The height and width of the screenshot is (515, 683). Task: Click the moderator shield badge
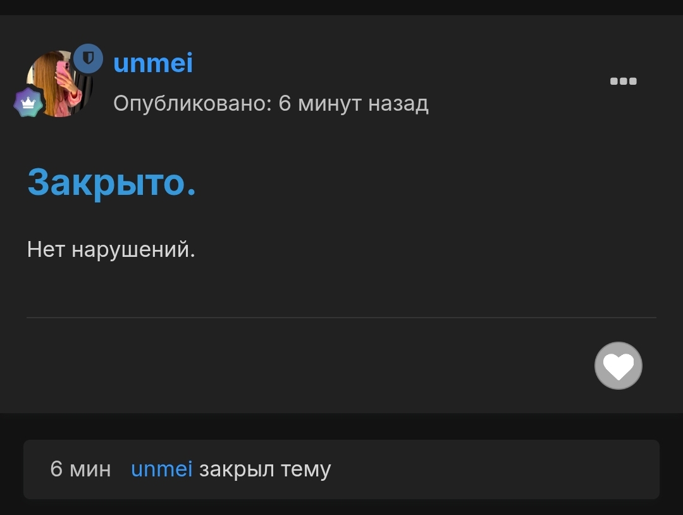coord(88,58)
